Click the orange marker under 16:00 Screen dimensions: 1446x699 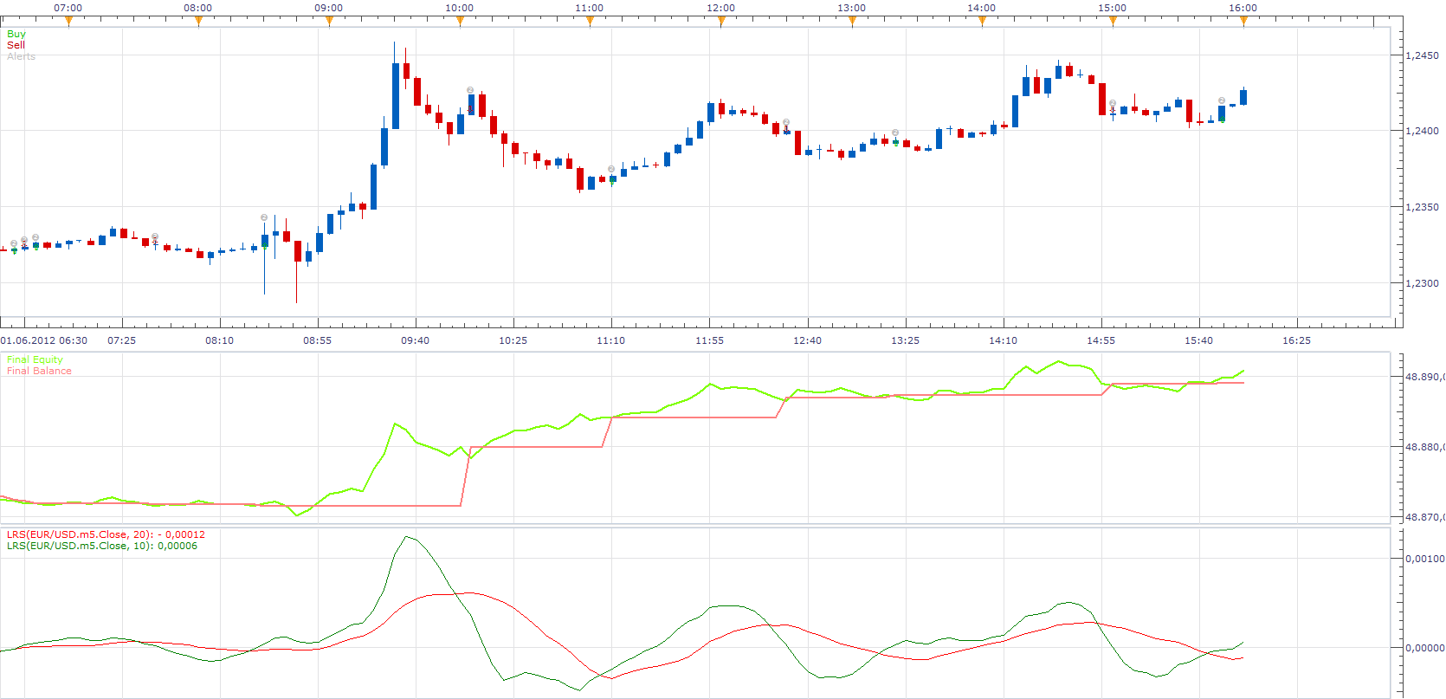(1243, 22)
